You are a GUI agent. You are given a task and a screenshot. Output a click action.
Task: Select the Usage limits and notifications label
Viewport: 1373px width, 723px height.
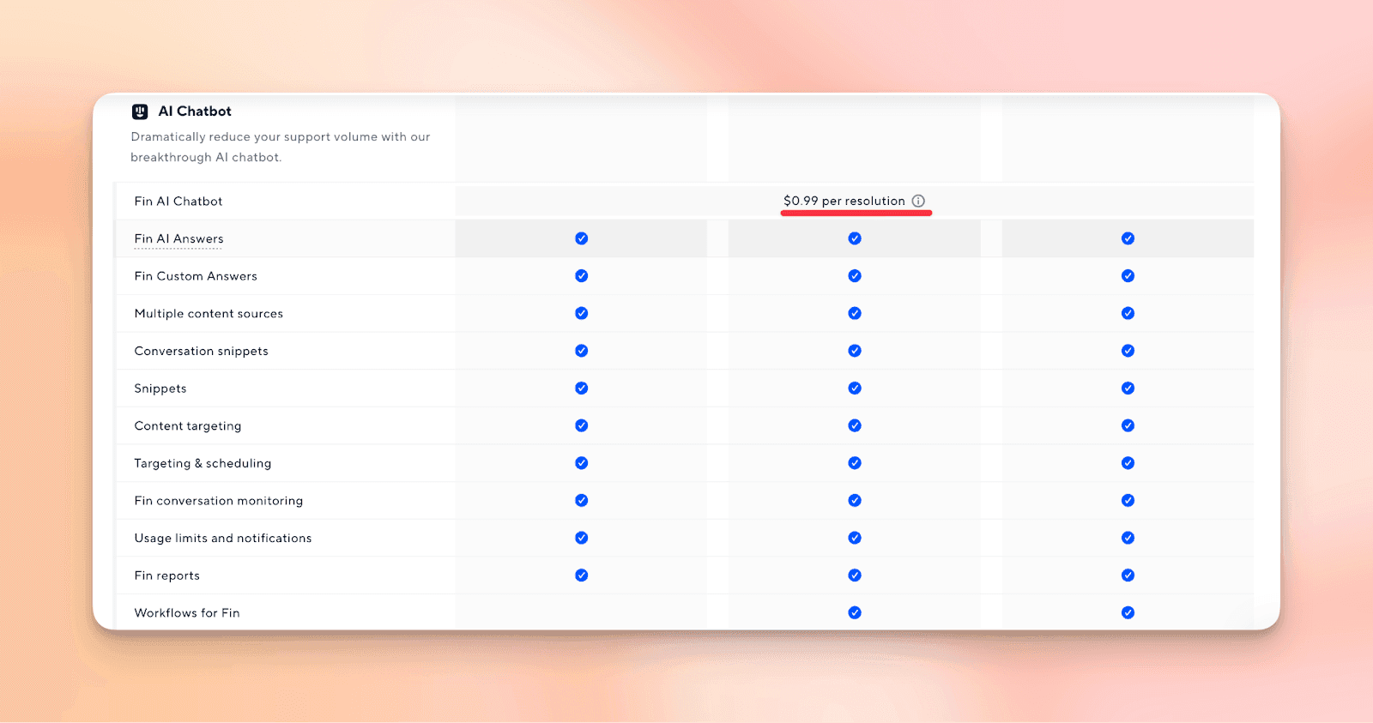(223, 539)
